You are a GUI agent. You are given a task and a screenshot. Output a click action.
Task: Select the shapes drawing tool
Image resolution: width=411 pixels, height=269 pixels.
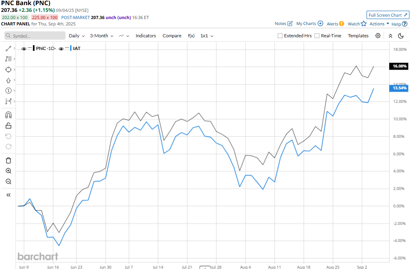[8, 69]
